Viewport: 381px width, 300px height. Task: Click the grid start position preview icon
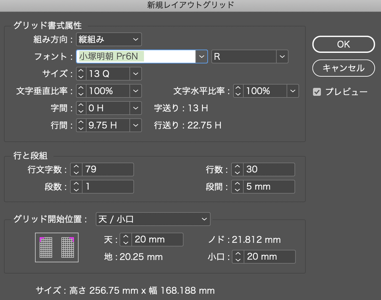(x=57, y=248)
